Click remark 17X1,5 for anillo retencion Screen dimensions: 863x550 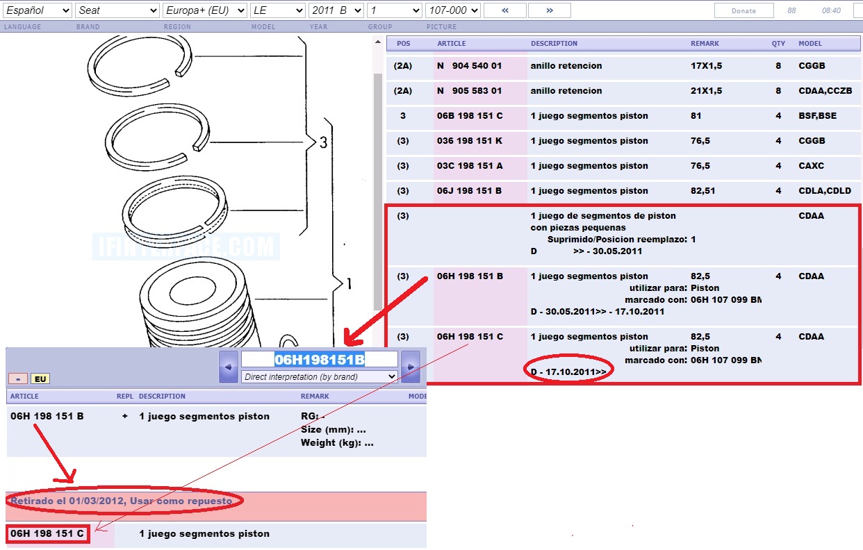point(706,66)
